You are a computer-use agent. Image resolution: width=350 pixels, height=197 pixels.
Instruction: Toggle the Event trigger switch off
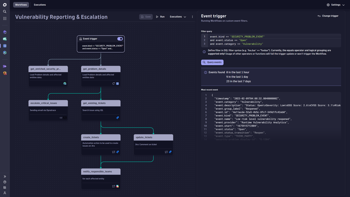(x=120, y=39)
